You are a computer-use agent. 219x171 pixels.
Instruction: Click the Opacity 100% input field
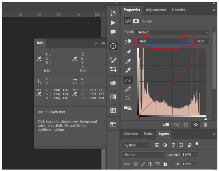(187, 155)
